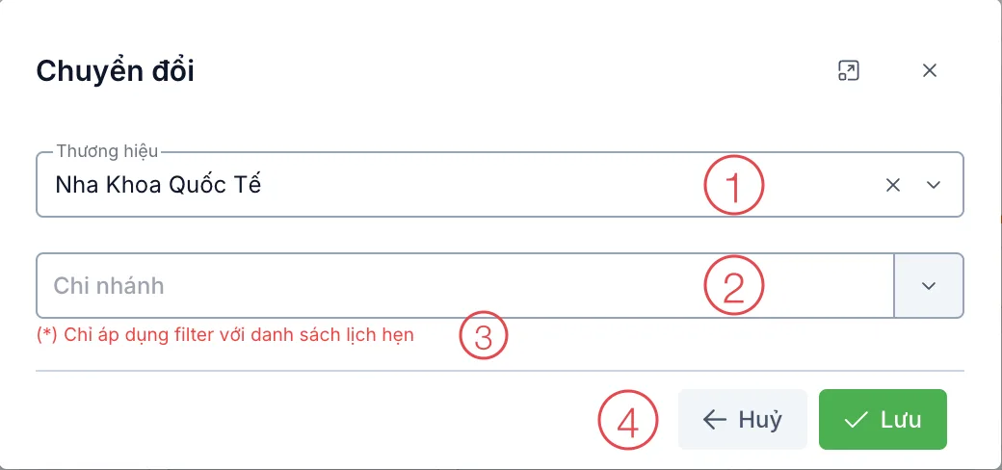Click the Thương hiệu field label
Image resolution: width=1002 pixels, height=470 pixels.
(x=107, y=151)
